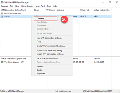Open the Smart Card menu
The width and height of the screenshot is (120, 93).
pyautogui.click(x=40, y=6)
